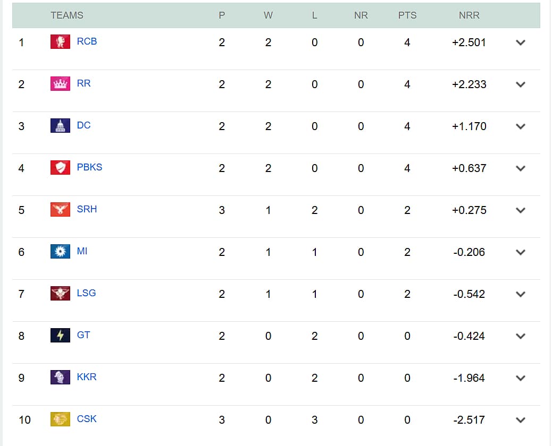
Task: Click the RCB team logo icon
Action: click(60, 41)
